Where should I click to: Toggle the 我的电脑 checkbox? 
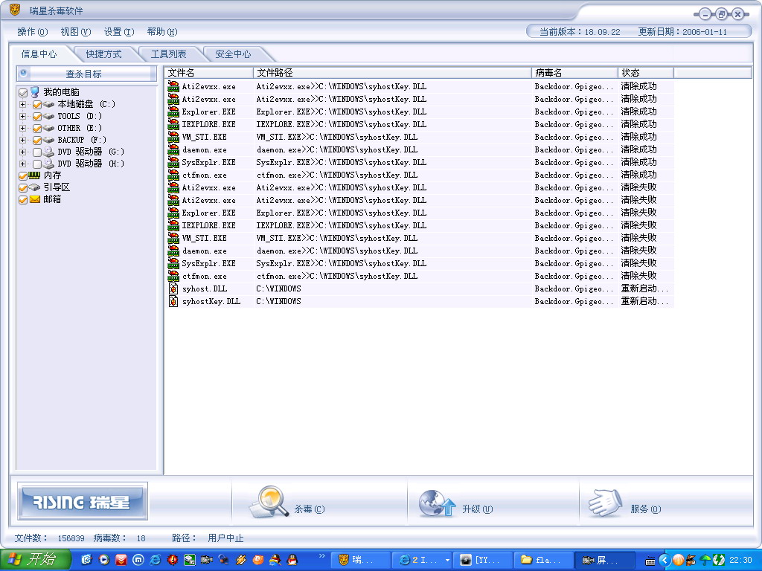23,92
